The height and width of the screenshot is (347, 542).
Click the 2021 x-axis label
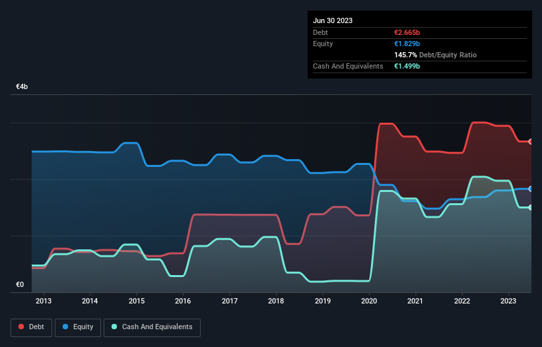click(415, 301)
